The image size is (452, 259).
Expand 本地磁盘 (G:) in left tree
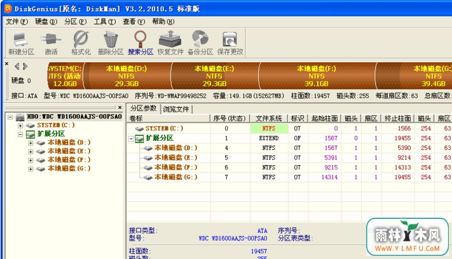tap(31, 169)
